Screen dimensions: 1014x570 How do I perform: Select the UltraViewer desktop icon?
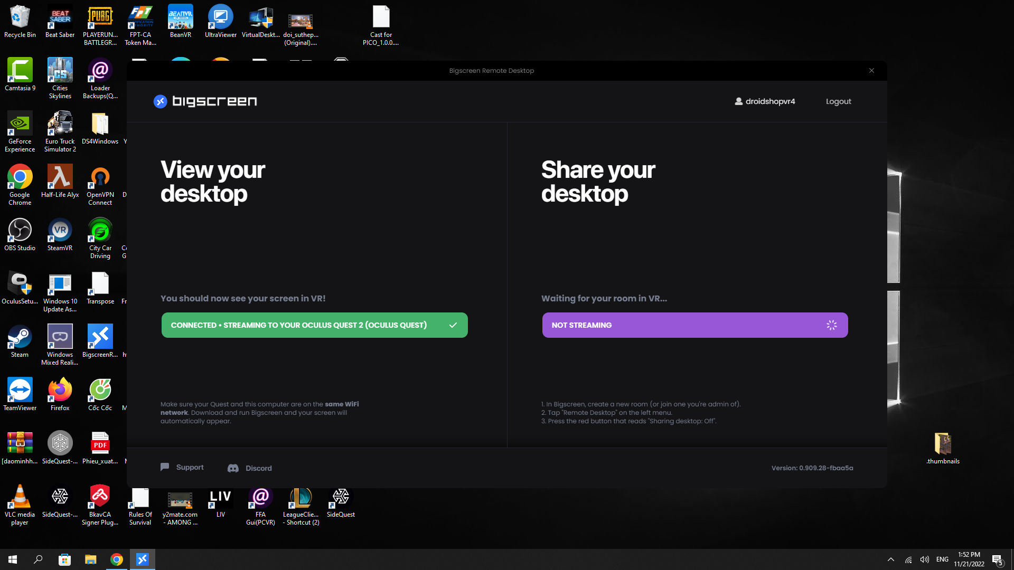(221, 22)
